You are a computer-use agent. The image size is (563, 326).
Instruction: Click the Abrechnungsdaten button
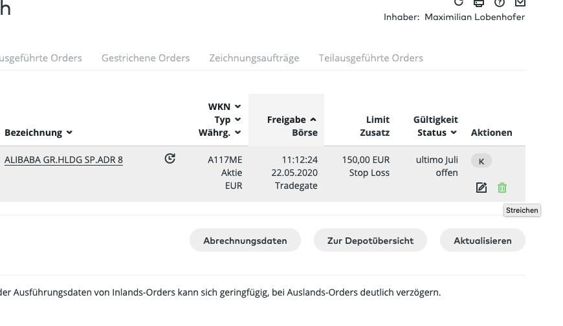tap(245, 241)
